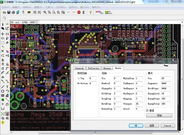
Task: Select the Delete X tool
Action: 3,51
